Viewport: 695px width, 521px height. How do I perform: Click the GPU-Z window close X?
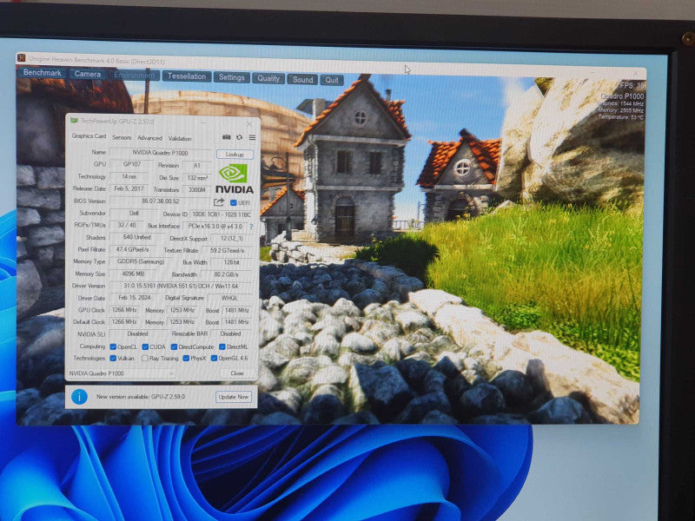248,123
